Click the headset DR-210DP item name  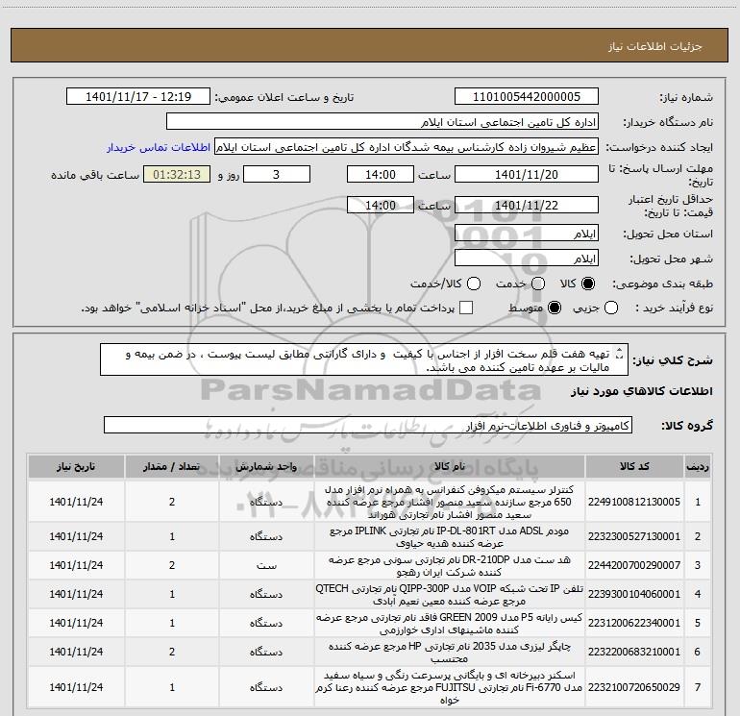point(450,565)
